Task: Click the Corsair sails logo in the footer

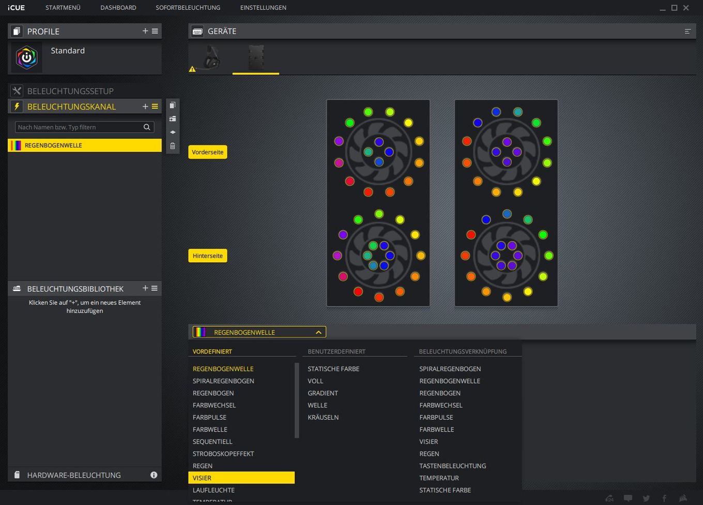Action: coord(683,498)
